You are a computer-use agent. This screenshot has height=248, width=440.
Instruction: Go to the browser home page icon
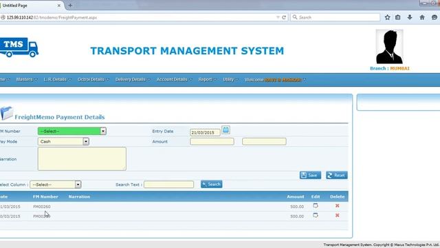[x=422, y=17]
